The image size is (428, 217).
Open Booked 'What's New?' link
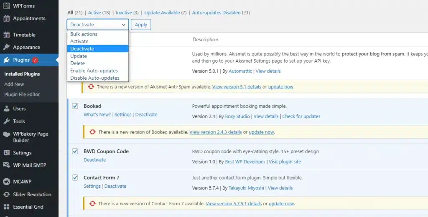(x=97, y=115)
